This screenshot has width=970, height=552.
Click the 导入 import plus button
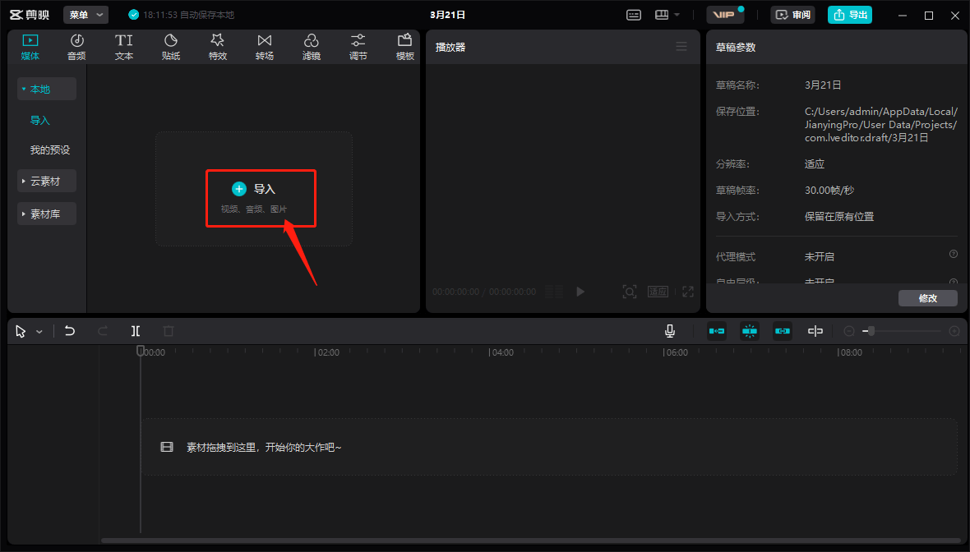[x=238, y=189]
